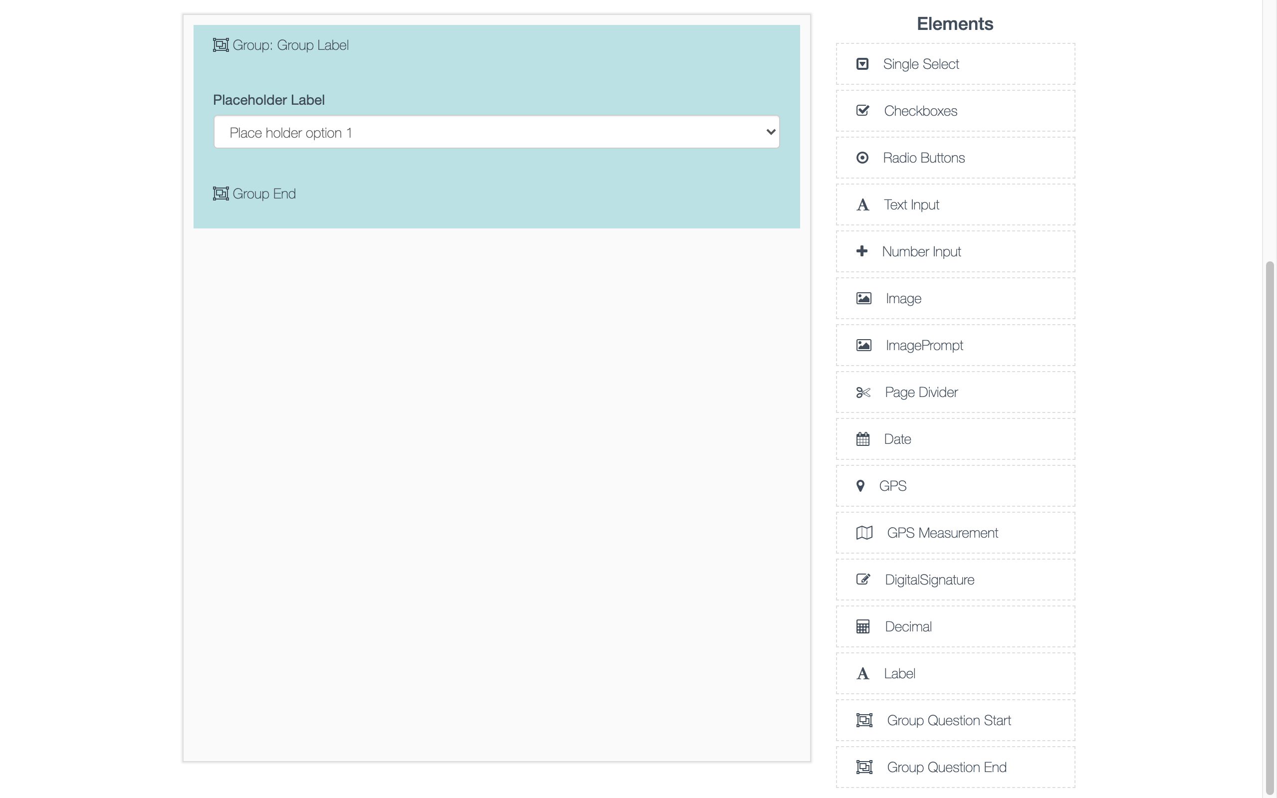Click the GPS location pin icon

pos(860,486)
